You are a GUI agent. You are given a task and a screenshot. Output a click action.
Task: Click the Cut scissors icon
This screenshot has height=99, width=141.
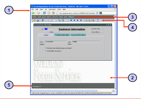tap(47, 20)
